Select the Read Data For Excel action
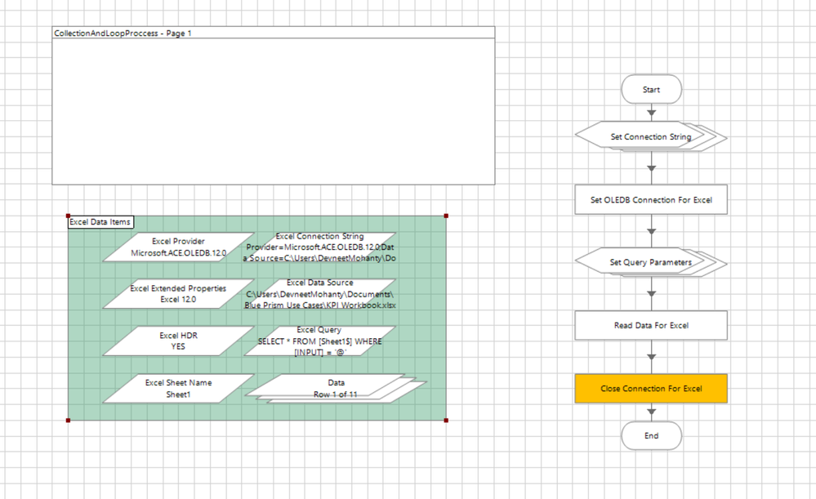 point(650,325)
